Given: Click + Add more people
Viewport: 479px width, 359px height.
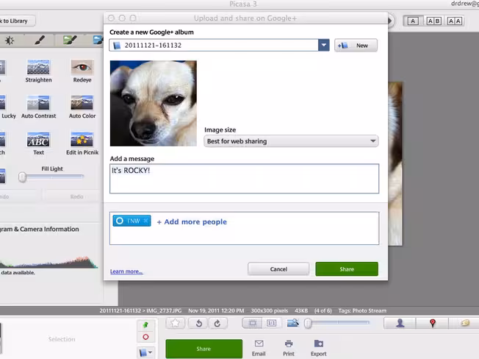Looking at the screenshot, I should click(x=192, y=221).
